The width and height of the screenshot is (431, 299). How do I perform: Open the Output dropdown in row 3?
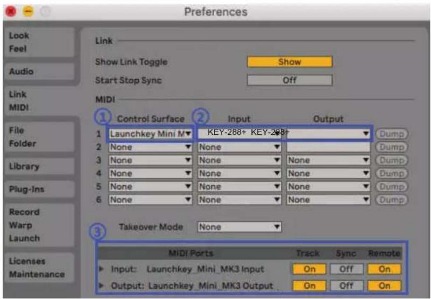[x=328, y=160]
